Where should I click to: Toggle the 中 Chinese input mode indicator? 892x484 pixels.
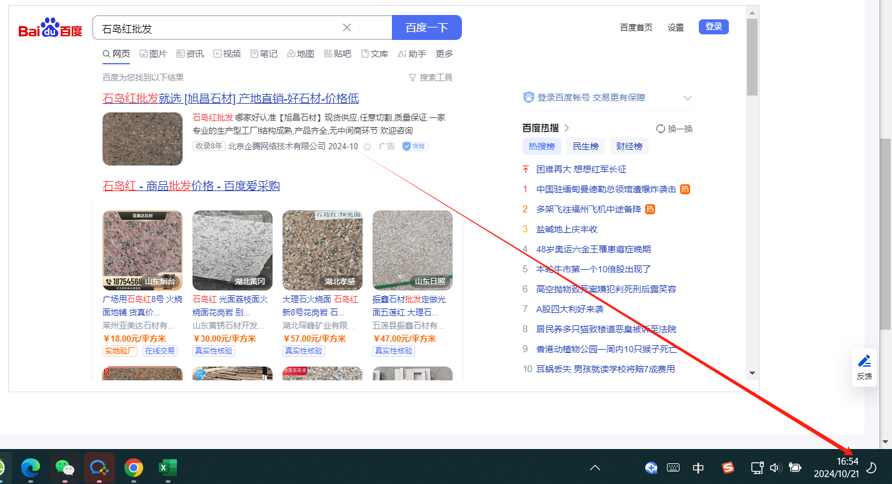click(x=699, y=468)
